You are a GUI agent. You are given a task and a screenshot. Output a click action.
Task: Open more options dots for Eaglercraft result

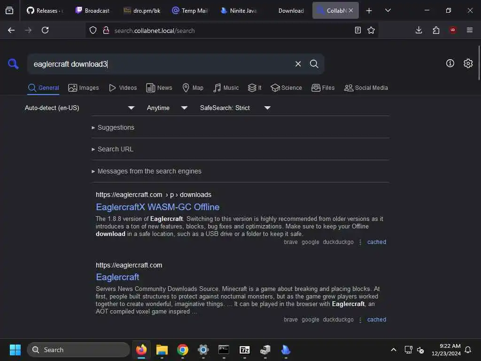click(360, 320)
